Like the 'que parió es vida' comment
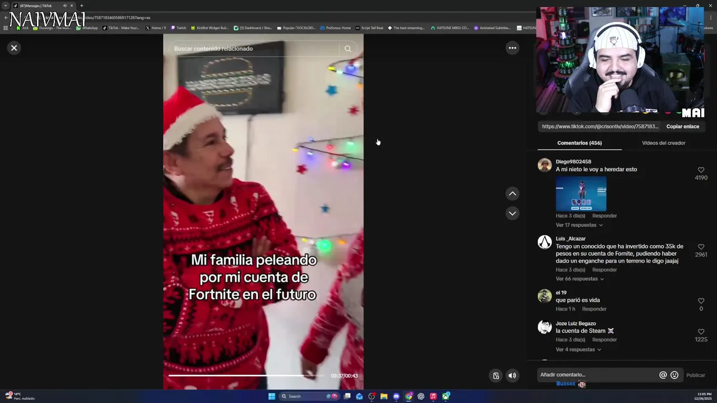This screenshot has width=717, height=403. click(701, 301)
